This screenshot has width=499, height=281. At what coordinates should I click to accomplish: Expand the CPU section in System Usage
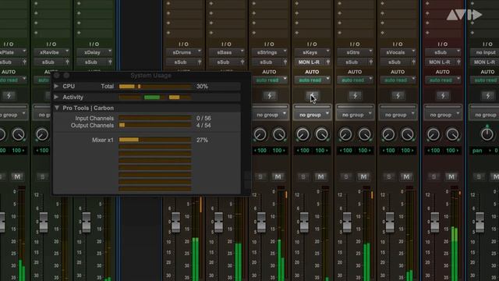56,87
